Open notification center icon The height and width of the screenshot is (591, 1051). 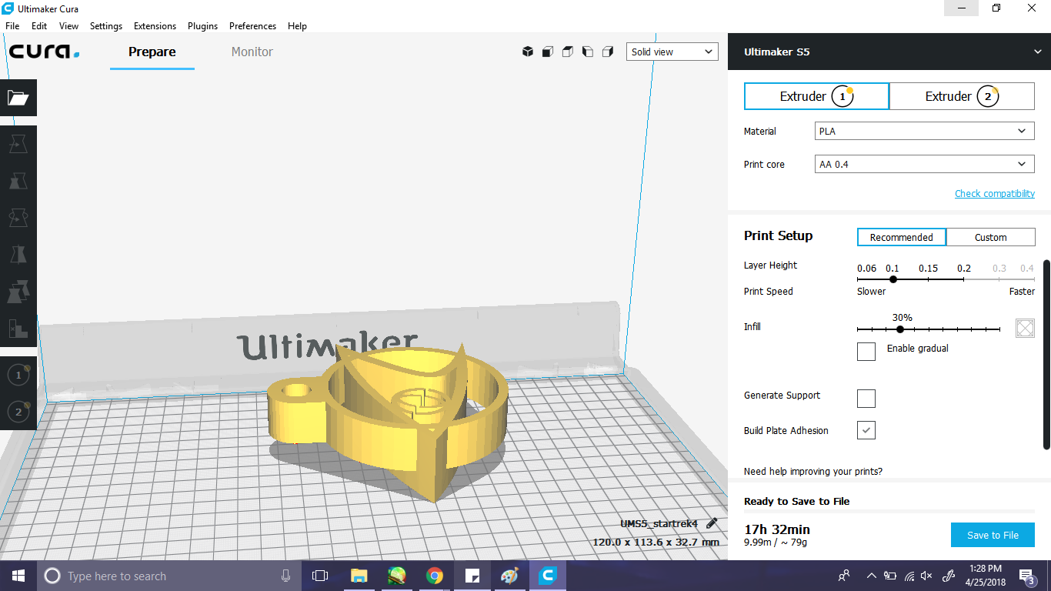tap(1026, 576)
